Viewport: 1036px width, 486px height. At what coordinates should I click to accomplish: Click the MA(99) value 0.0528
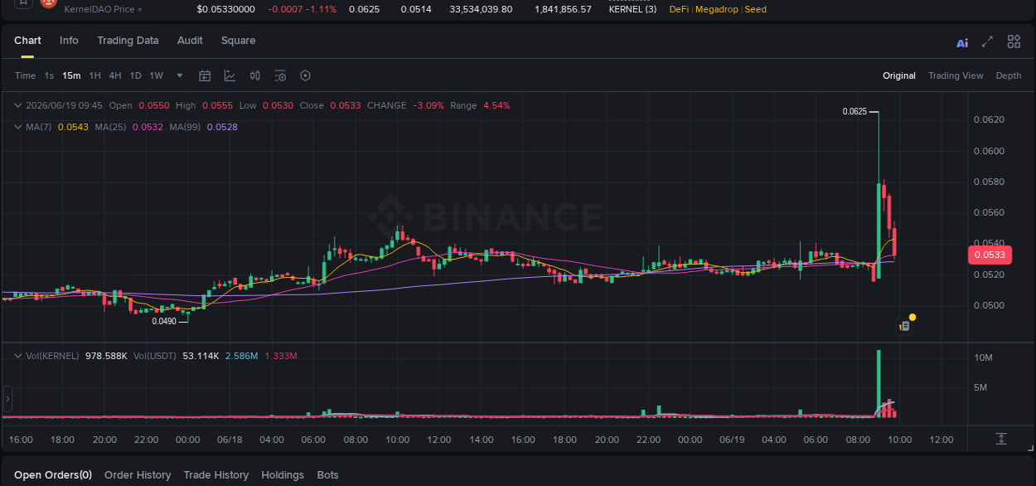222,127
